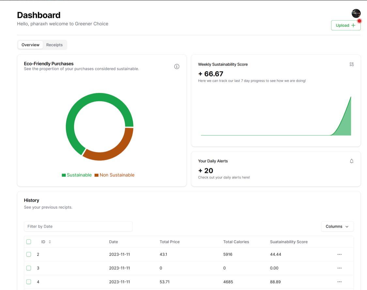367x290 pixels.
Task: Open row actions menu for receipt 4
Action: click(x=339, y=282)
